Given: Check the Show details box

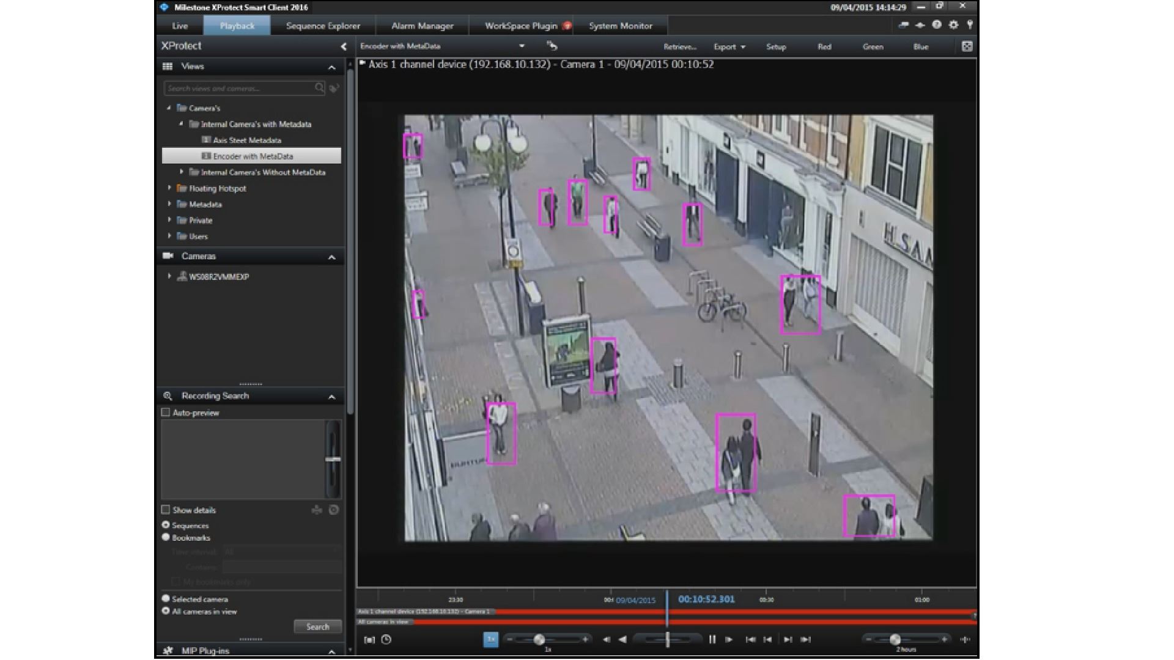Looking at the screenshot, I should 165,510.
